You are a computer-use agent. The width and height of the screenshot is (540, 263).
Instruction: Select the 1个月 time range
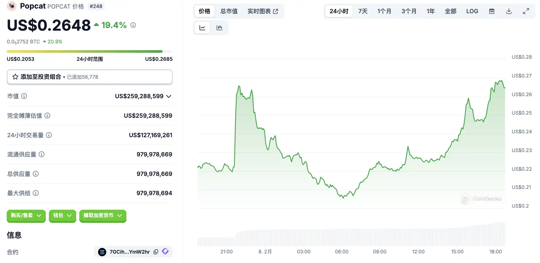384,11
